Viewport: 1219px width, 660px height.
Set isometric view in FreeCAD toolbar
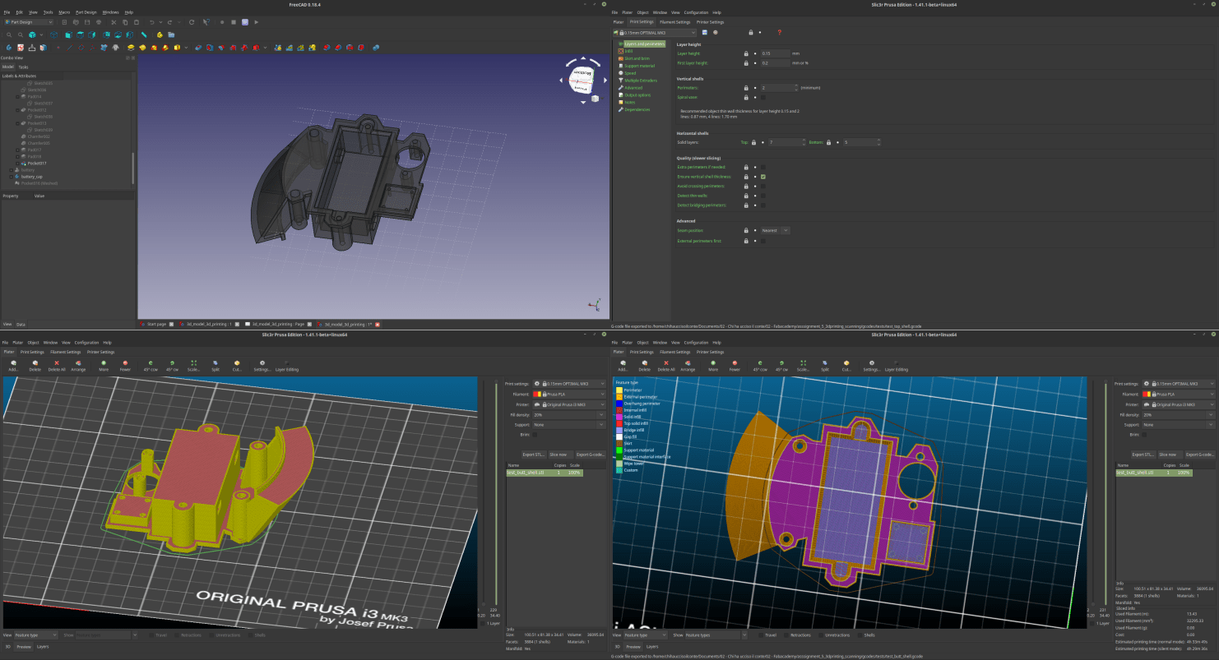point(53,35)
